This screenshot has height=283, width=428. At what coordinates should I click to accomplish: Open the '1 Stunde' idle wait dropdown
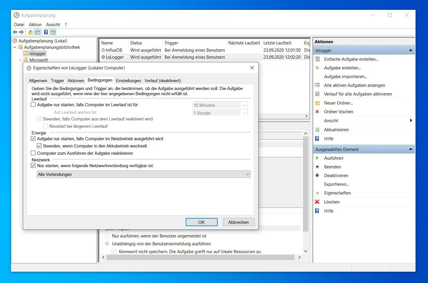(x=220, y=113)
